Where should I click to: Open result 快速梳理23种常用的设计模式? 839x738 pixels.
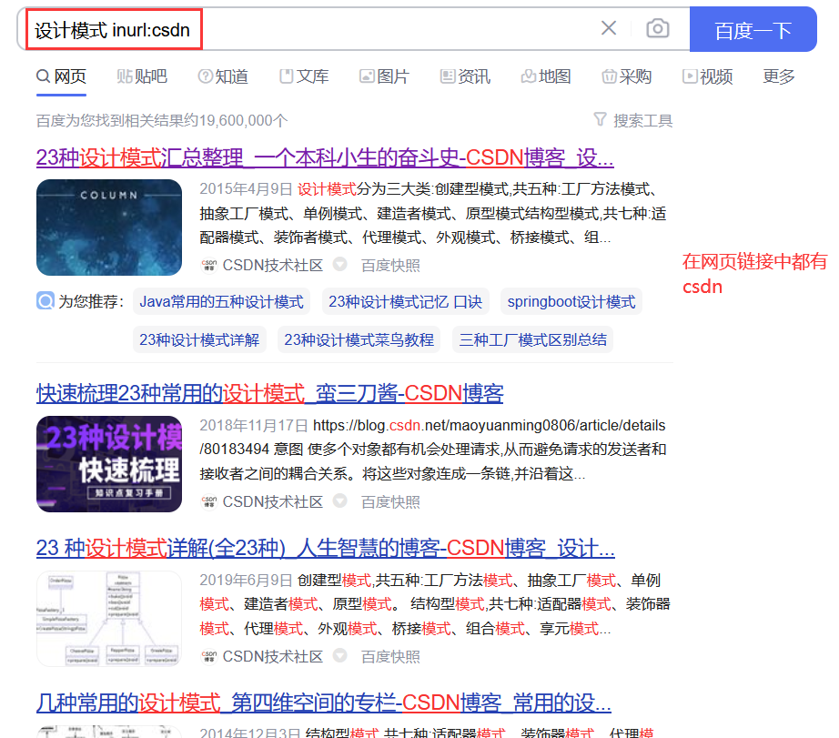tap(269, 393)
